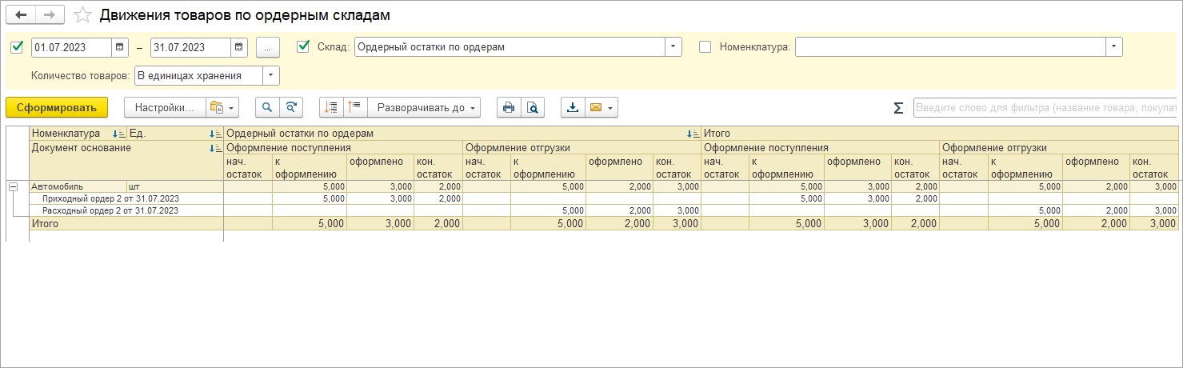Open the Номенклатура dropdown list

pos(1114,47)
